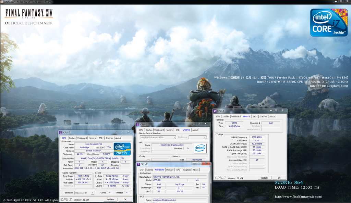Close the Memory CPU-Z window
This screenshot has width=351, height=203.
pyautogui.click(x=282, y=110)
